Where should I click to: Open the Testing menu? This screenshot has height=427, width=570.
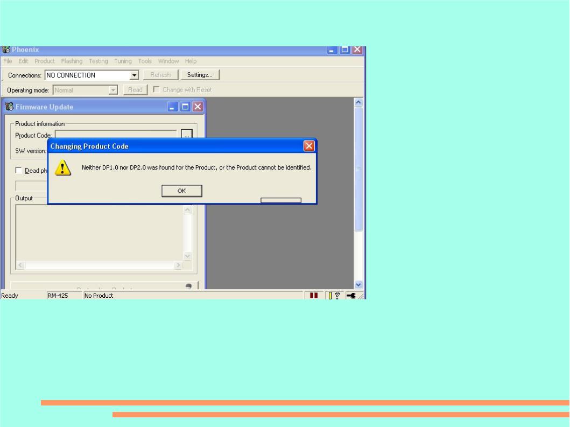pos(98,61)
